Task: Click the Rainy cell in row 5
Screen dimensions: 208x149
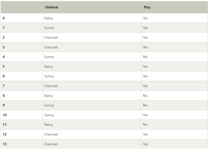Action: point(48,67)
